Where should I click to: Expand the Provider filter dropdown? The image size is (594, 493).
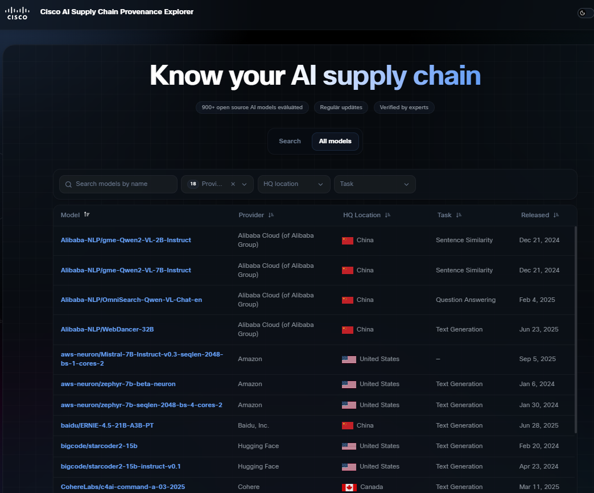[244, 184]
